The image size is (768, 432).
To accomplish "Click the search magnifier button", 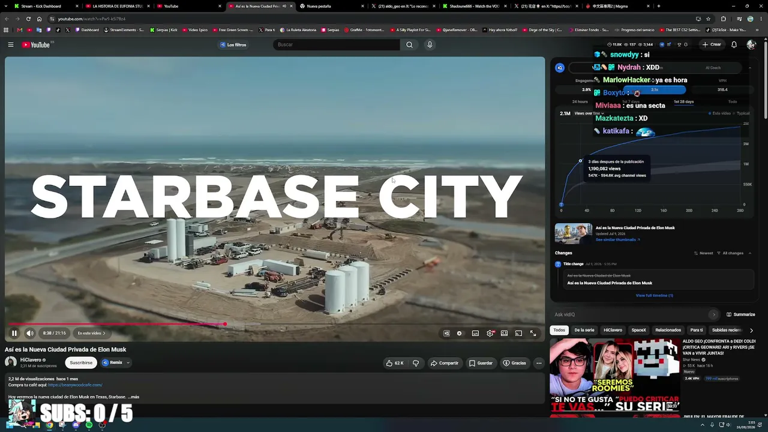I will point(409,44).
